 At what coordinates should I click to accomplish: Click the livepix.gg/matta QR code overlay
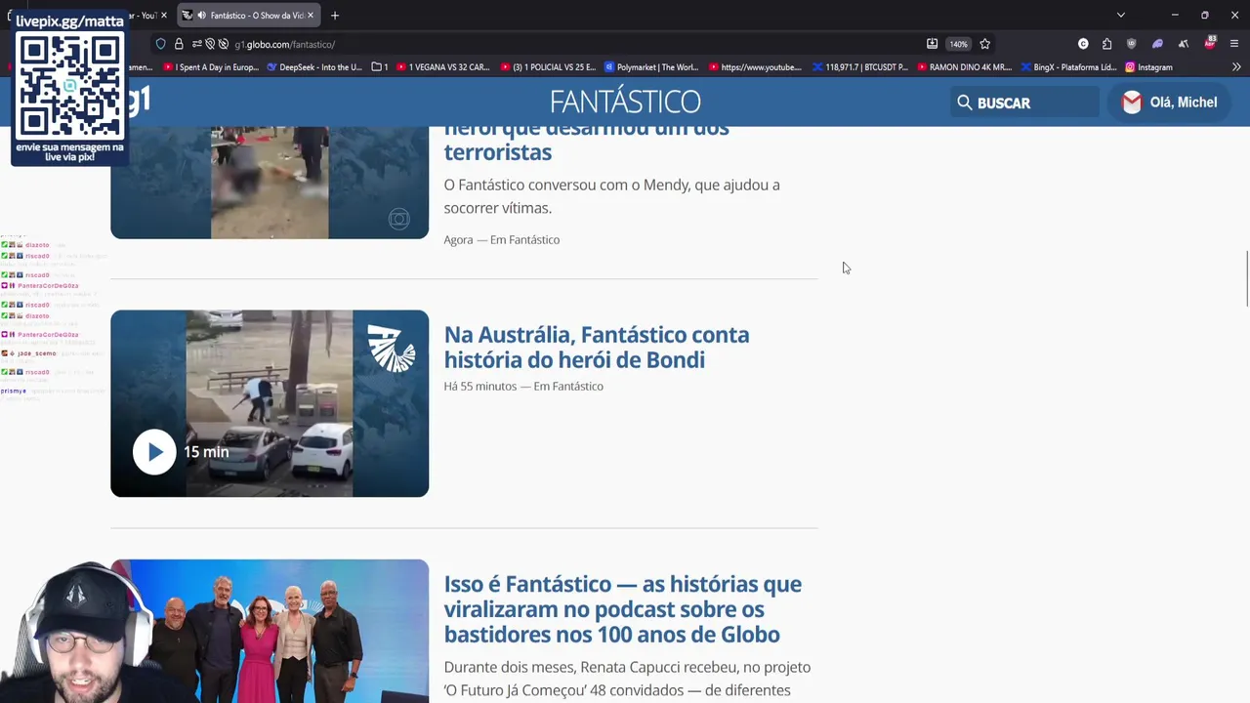(69, 88)
